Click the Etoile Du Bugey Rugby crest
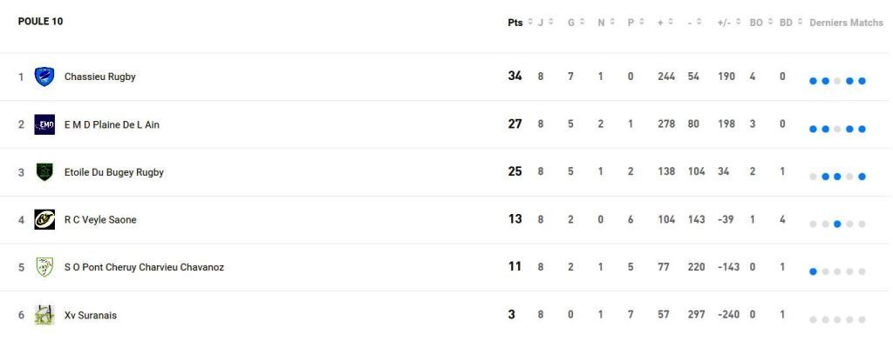 (x=44, y=172)
